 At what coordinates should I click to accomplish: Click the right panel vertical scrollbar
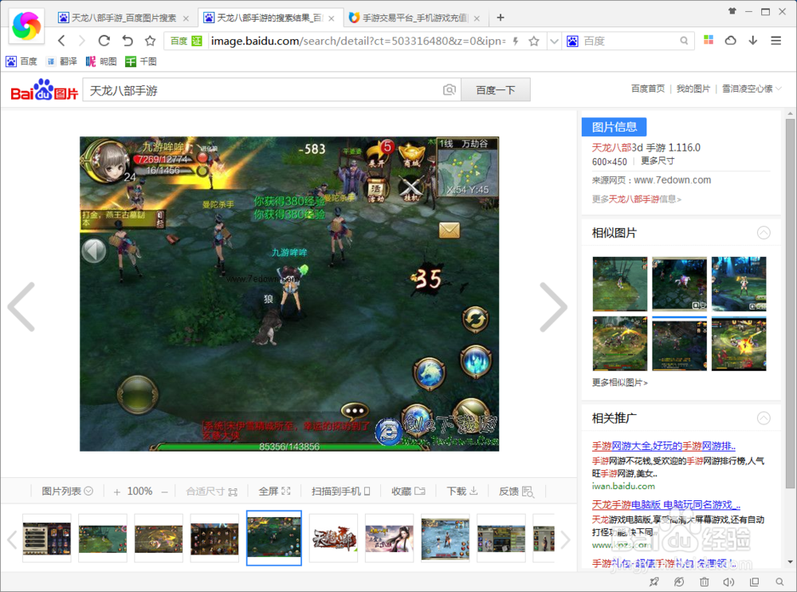790,303
